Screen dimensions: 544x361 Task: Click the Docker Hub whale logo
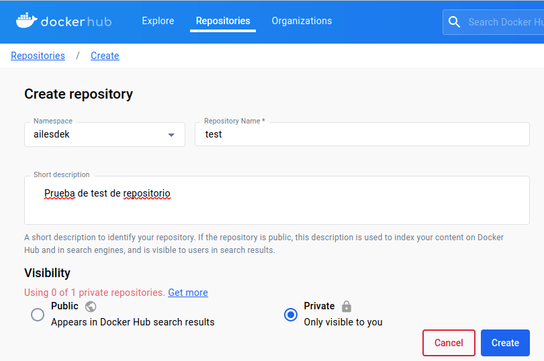click(x=27, y=21)
